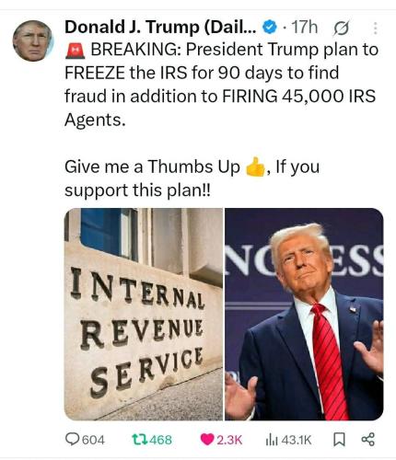Open the reply comment icon
396x460 pixels.
72,439
